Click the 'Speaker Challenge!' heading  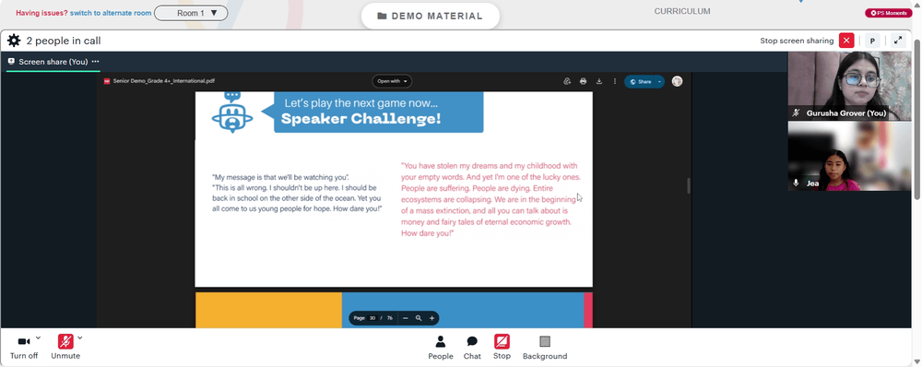(x=361, y=119)
